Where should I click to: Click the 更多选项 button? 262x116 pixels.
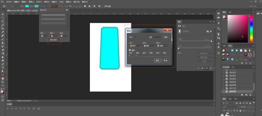pos(54,40)
